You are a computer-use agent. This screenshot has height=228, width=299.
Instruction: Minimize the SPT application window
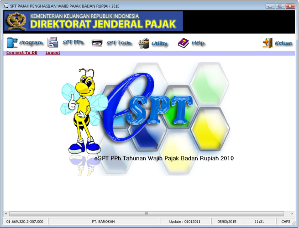(270, 6)
